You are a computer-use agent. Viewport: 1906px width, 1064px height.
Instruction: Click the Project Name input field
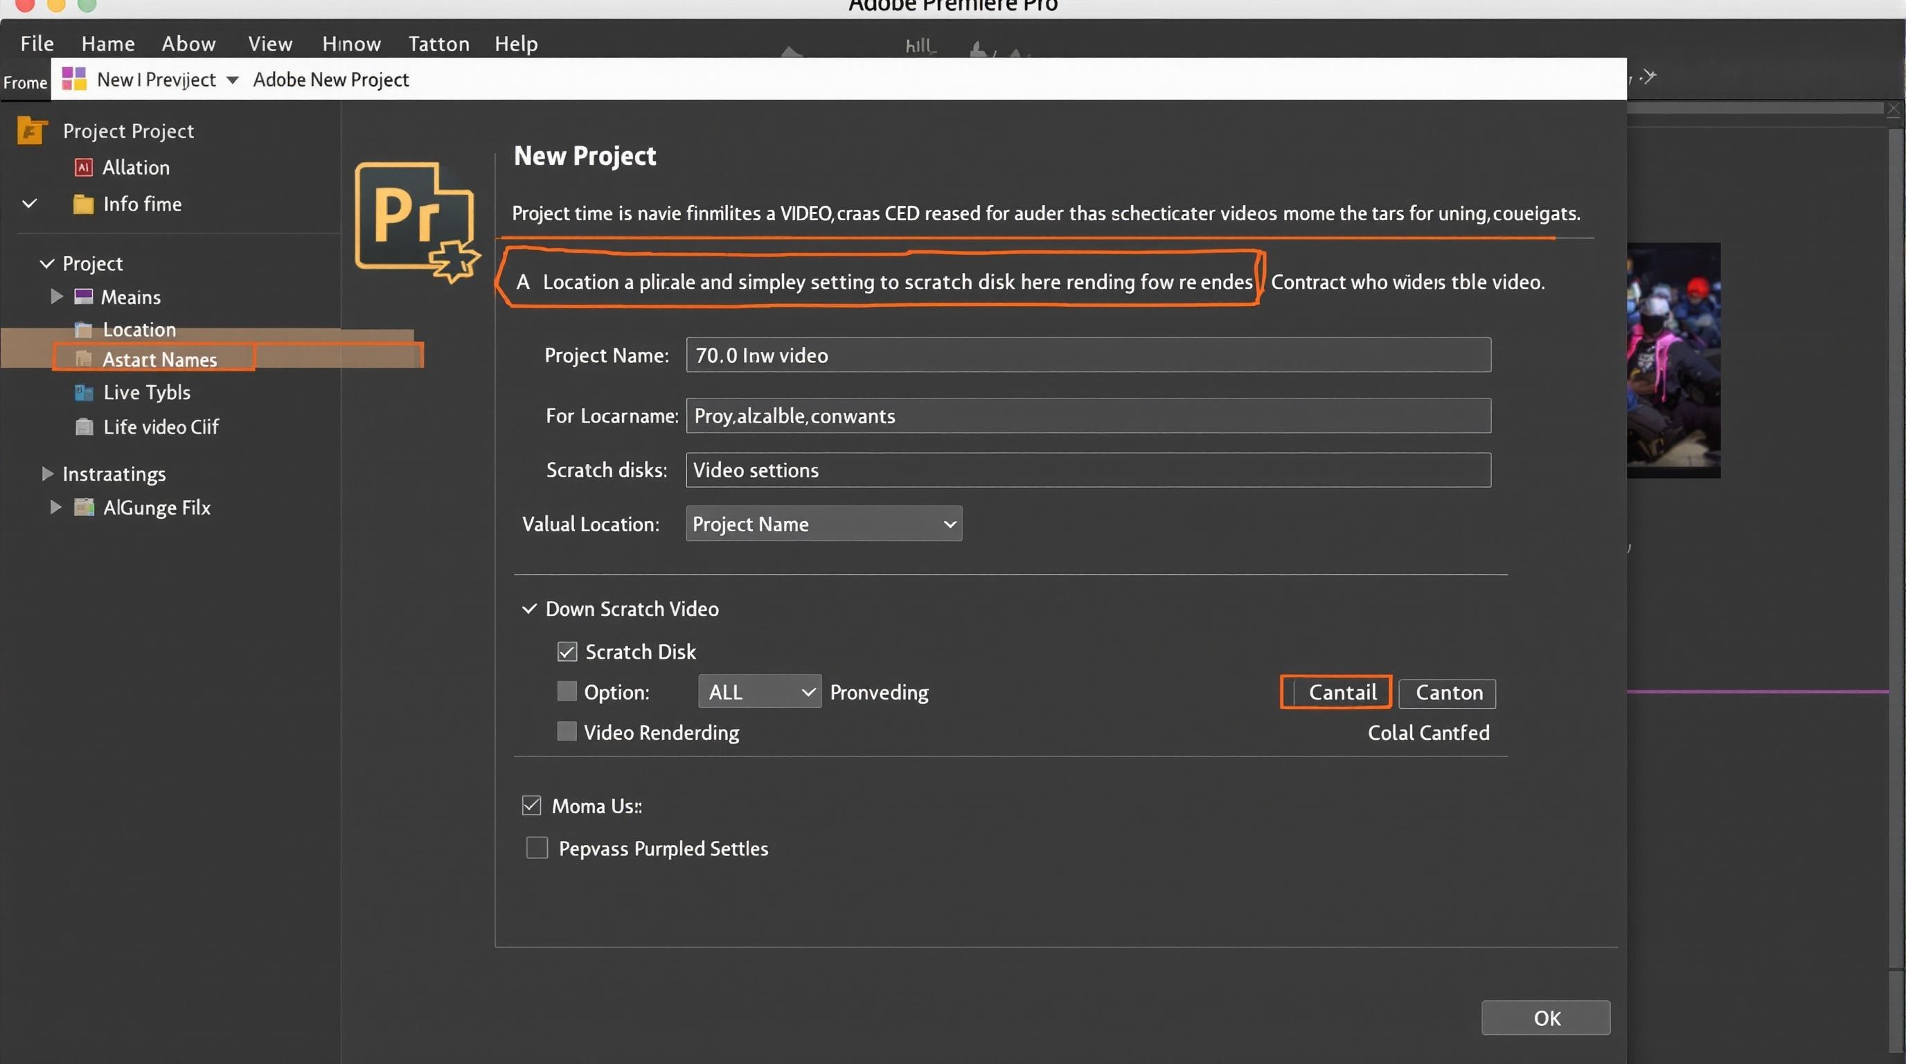click(x=1089, y=355)
